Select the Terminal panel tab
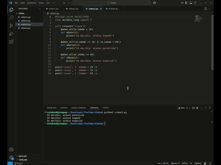 tap(94, 108)
